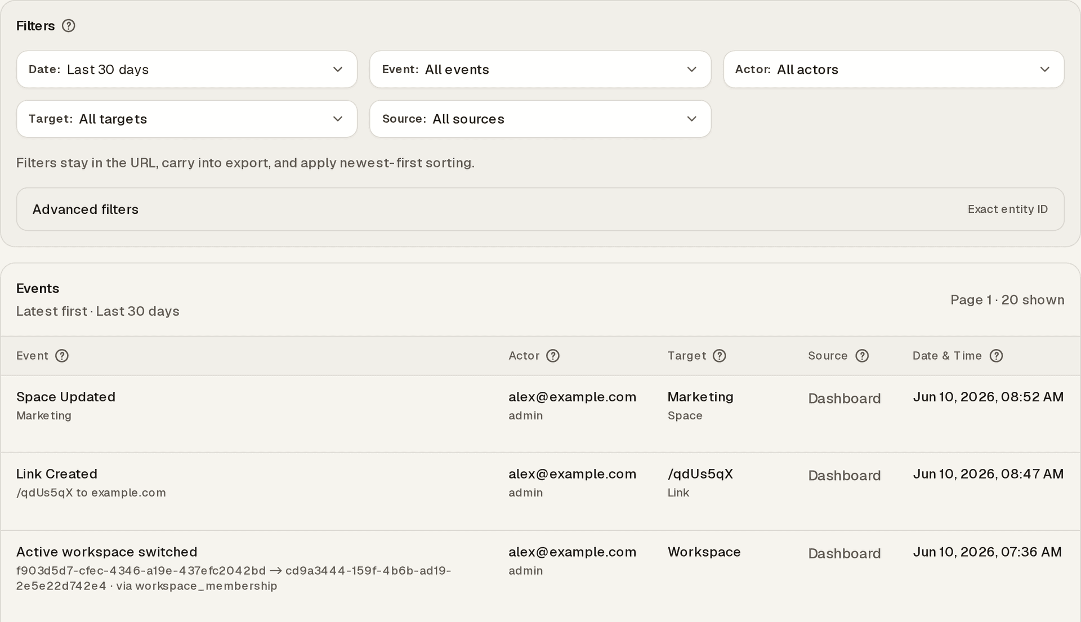1081x622 pixels.
Task: Click the Actor column help icon
Action: pos(553,356)
